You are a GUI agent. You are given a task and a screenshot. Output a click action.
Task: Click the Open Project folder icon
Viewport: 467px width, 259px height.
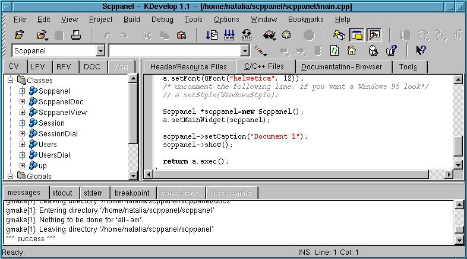20,35
